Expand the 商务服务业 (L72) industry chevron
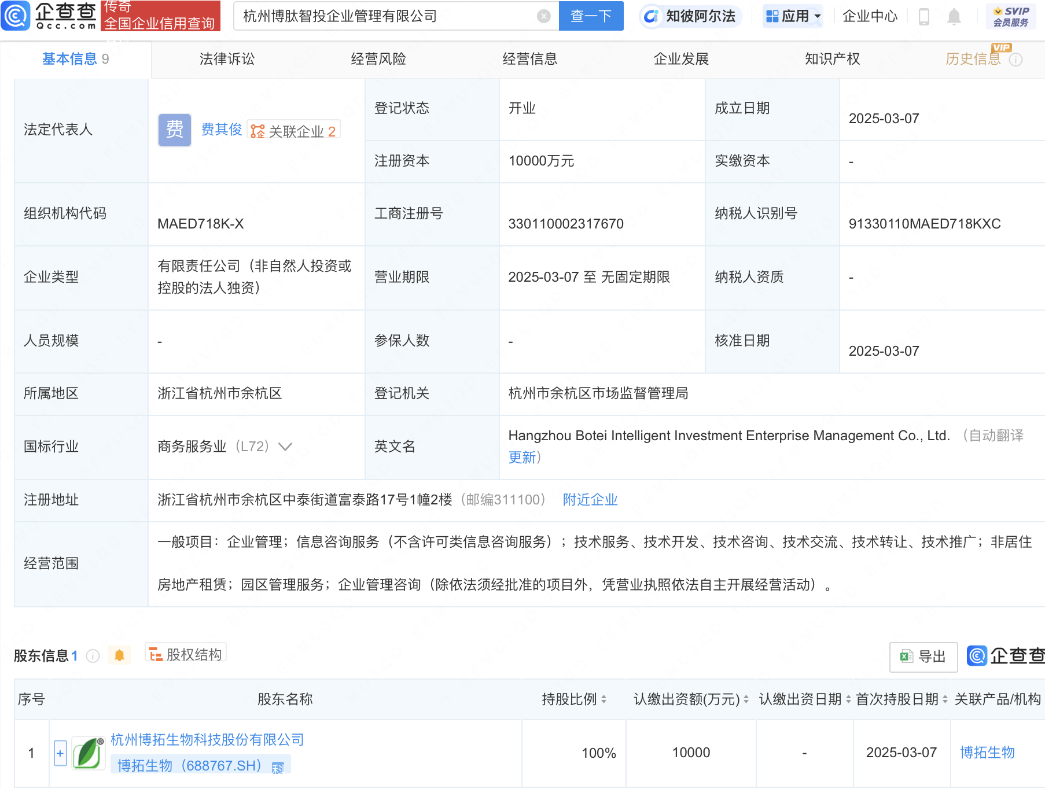 pos(285,447)
